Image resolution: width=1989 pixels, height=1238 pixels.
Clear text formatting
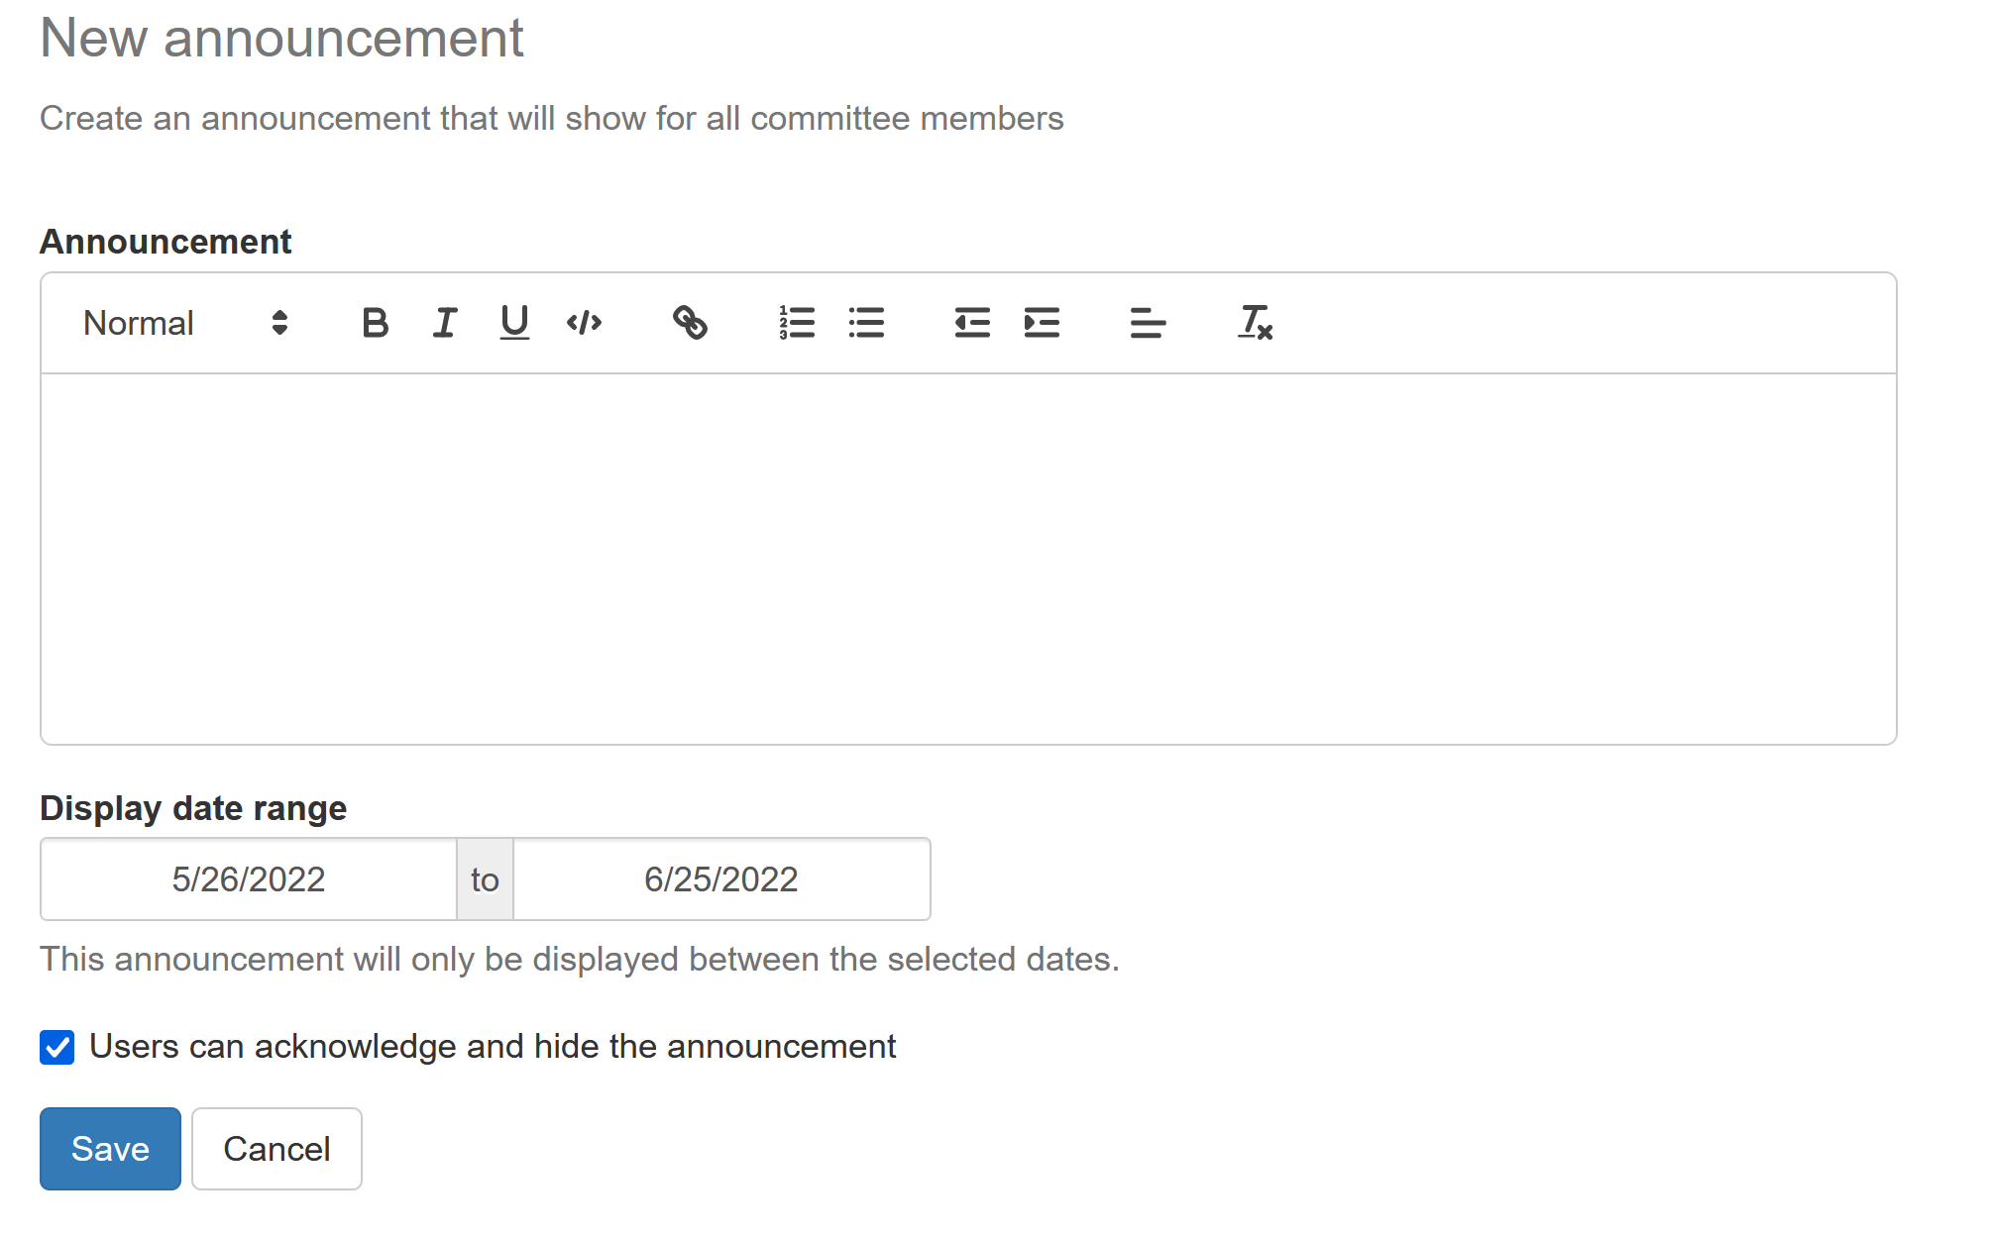(1255, 323)
